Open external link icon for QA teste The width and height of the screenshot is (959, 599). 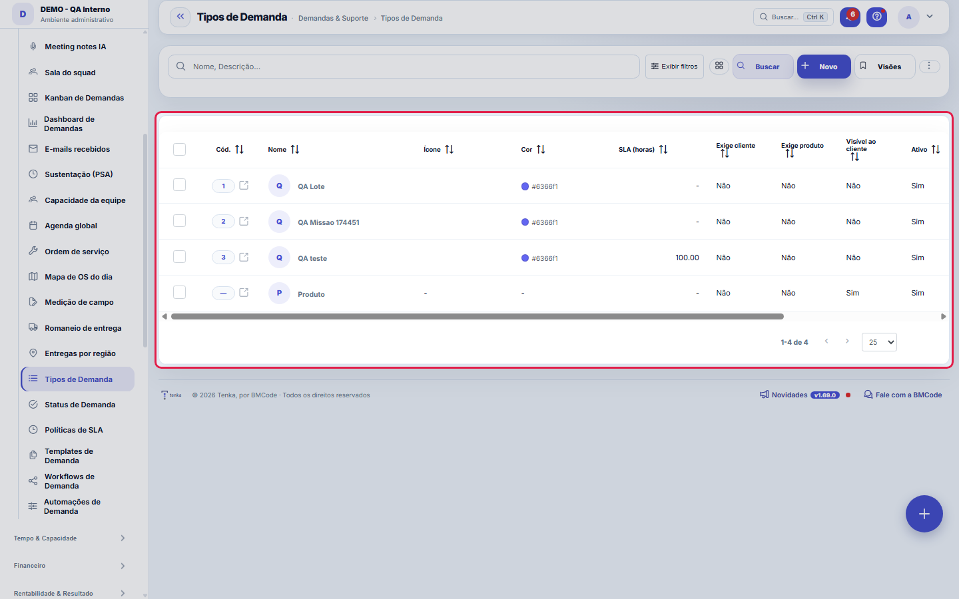click(x=244, y=258)
